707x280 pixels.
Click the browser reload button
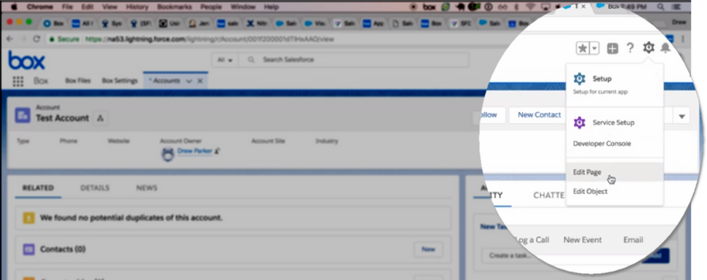37,39
